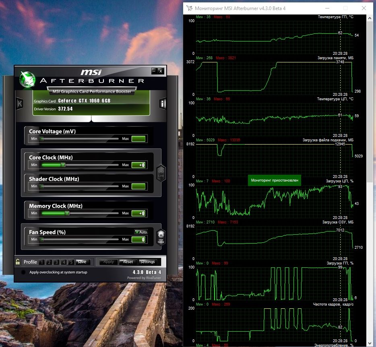Toggle the Link clocks button
Viewport: 376px width, 347px height.
point(161,173)
